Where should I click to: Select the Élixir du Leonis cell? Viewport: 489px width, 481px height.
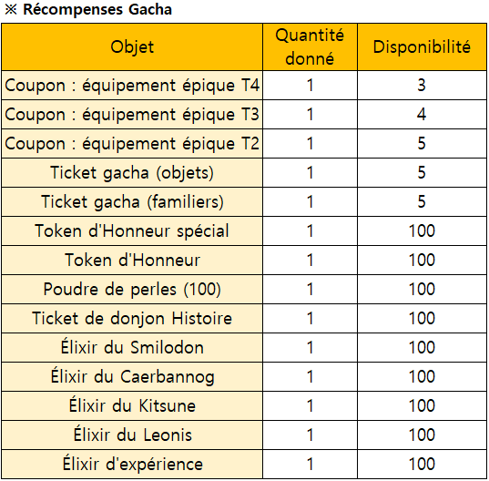(132, 435)
